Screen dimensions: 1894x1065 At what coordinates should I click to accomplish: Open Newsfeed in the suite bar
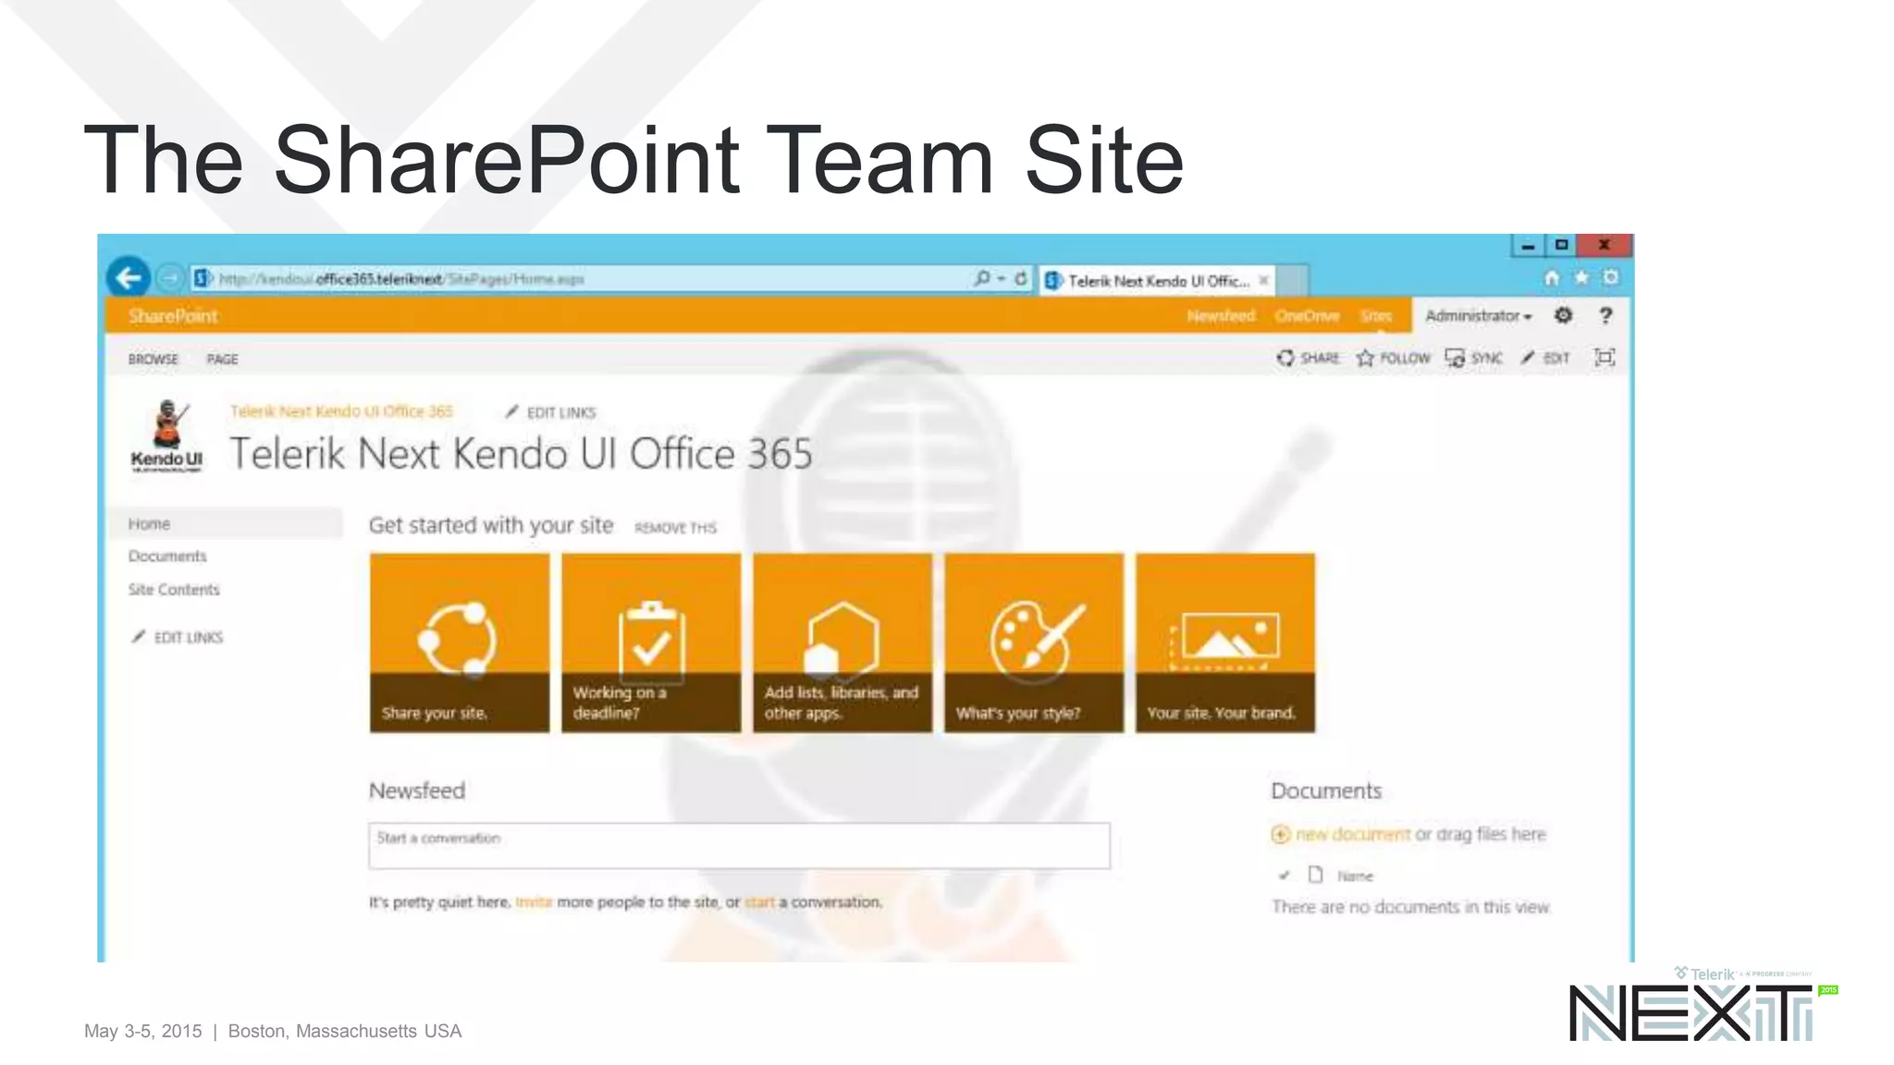[1221, 315]
